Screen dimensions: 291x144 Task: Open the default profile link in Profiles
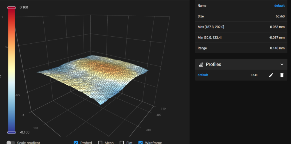[x=203, y=75]
